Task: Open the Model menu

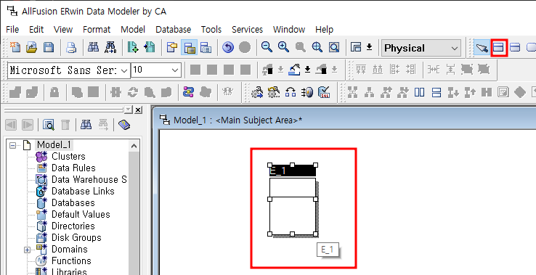Action: [x=133, y=29]
